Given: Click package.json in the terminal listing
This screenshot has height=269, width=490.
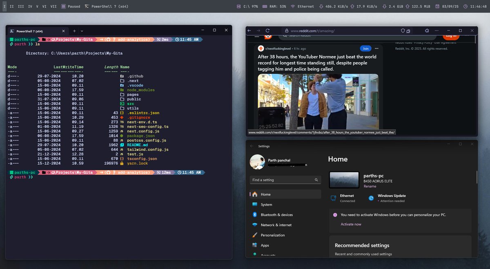Looking at the screenshot, I should click(140, 136).
